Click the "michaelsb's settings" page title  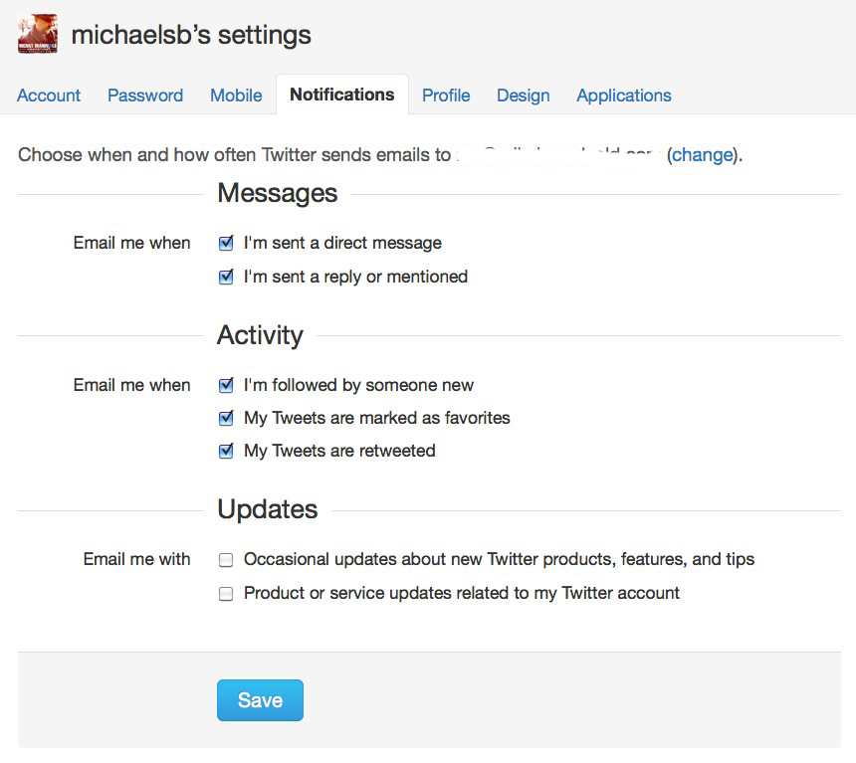click(x=189, y=34)
